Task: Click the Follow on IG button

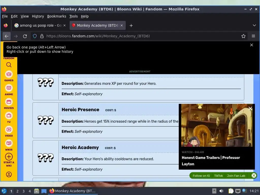Action: (201, 176)
